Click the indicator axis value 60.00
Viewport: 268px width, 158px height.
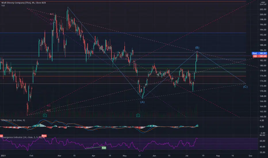click(x=262, y=141)
